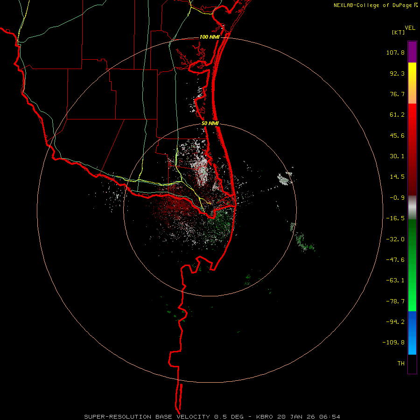This screenshot has width=420, height=420.
Task: Click the [KT] units label
Action: pos(399,32)
